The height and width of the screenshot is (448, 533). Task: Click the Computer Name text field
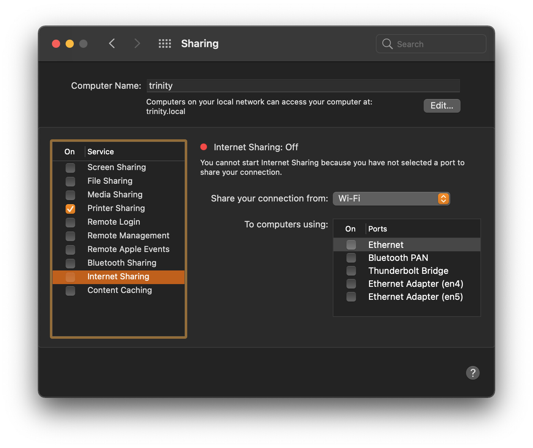(303, 86)
